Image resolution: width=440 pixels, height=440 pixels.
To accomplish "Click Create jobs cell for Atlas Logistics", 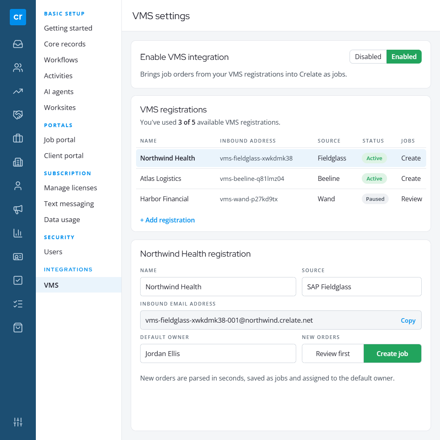I will tap(411, 179).
